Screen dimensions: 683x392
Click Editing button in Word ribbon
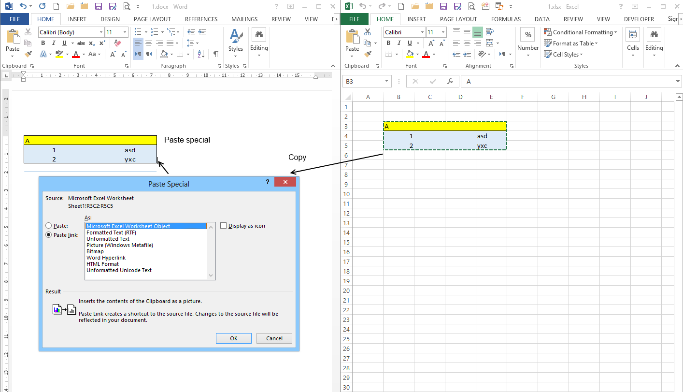[x=259, y=43]
